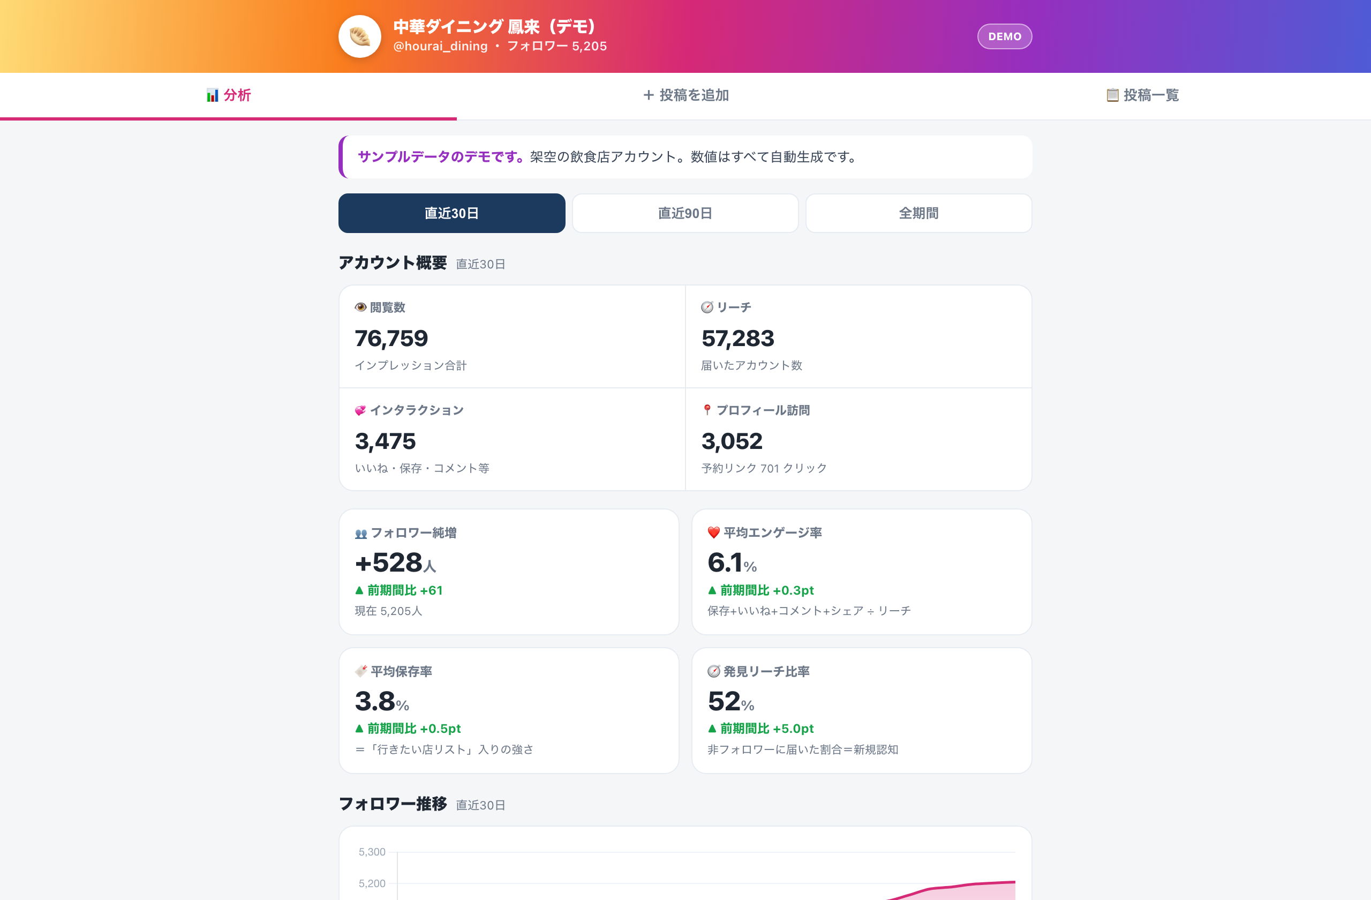Click the clipboard icon beside 投稿一覧
The width and height of the screenshot is (1371, 900).
(x=1112, y=95)
